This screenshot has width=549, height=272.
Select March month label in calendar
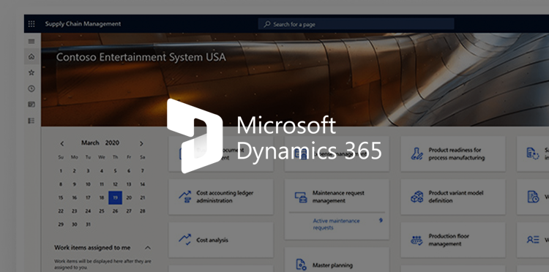pos(90,143)
